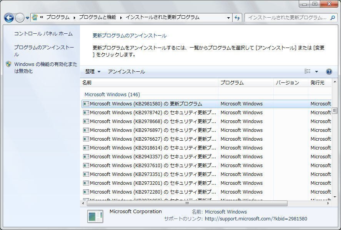Click the icon of the KB2937610 row

tap(86, 165)
